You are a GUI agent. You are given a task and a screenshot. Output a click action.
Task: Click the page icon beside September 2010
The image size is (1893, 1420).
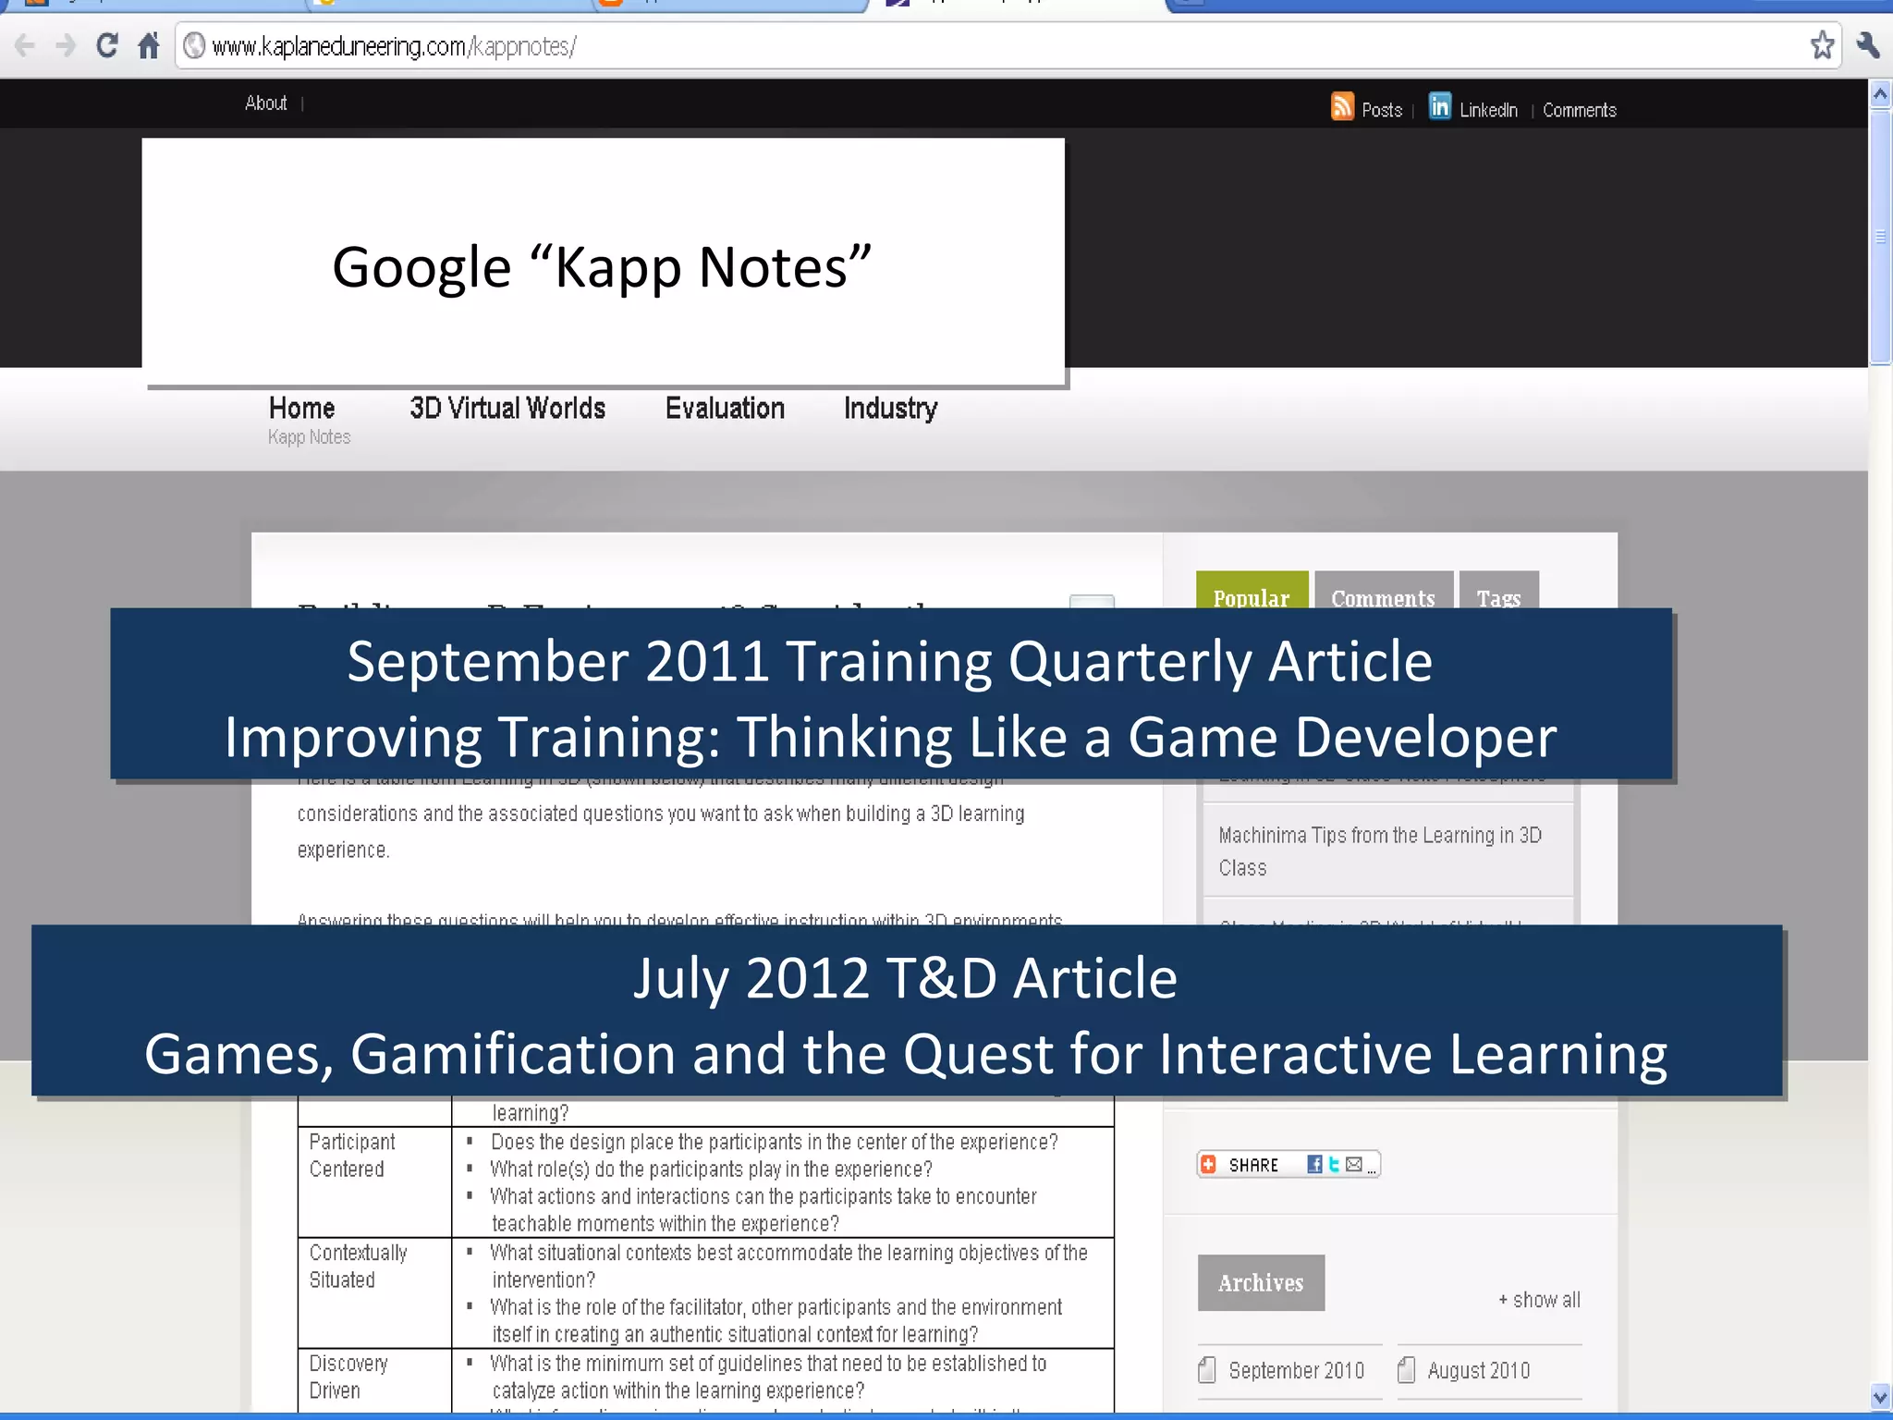pos(1207,1369)
